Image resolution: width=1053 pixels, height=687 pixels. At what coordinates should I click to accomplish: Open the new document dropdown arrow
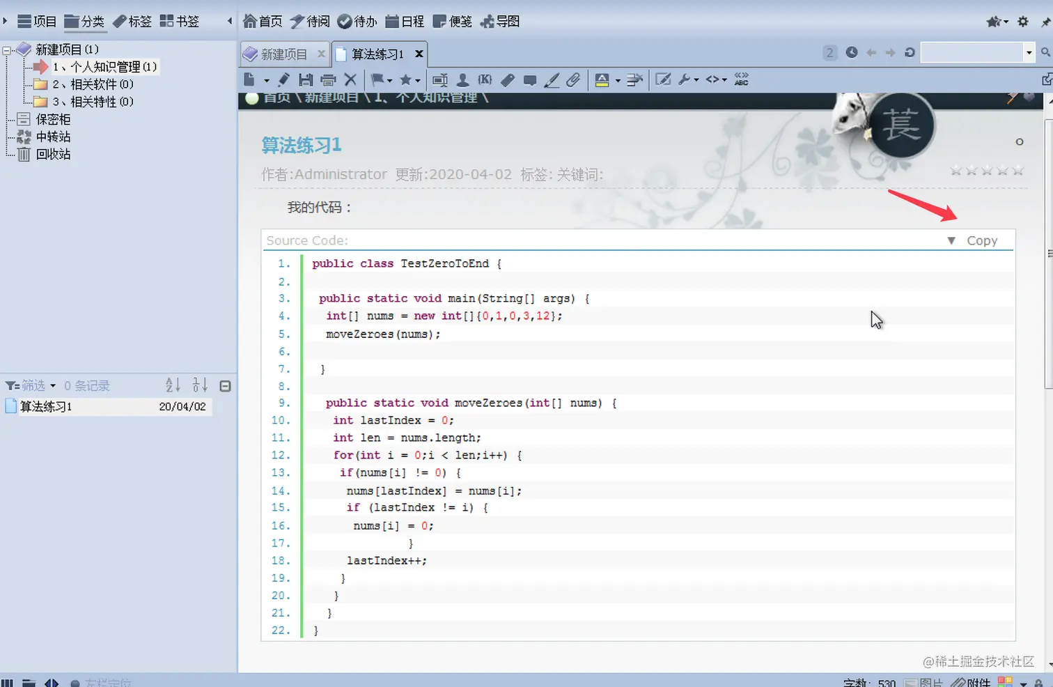[267, 81]
